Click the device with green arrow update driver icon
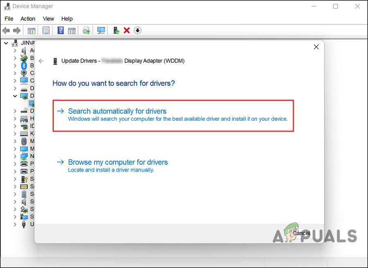The image size is (368, 268). point(116,31)
